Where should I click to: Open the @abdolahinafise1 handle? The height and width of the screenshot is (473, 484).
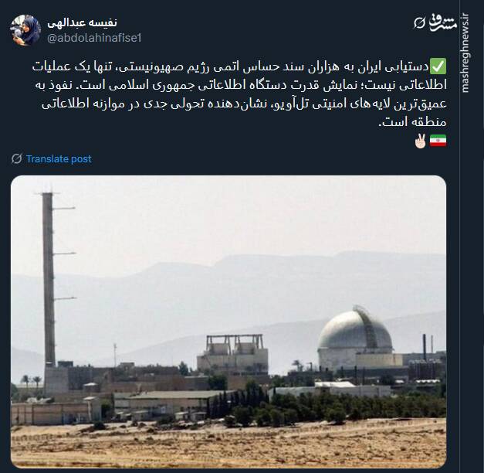94,38
